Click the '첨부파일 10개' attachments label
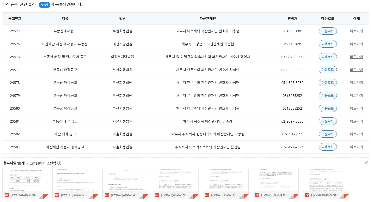The height and width of the screenshot is (202, 371). (14, 163)
